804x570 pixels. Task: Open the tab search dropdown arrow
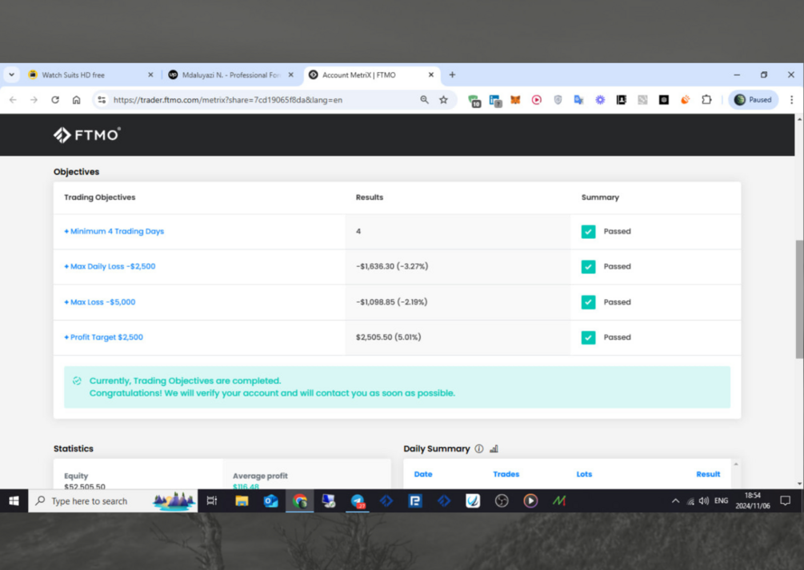pyautogui.click(x=11, y=75)
